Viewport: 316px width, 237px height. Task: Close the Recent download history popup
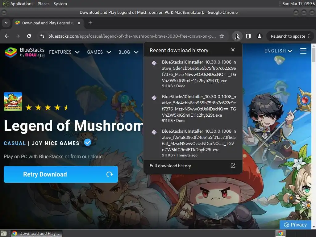click(233, 50)
